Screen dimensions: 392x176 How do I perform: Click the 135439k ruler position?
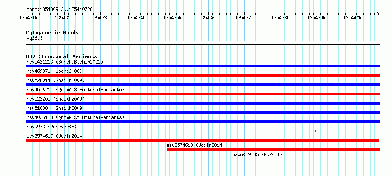point(317,18)
